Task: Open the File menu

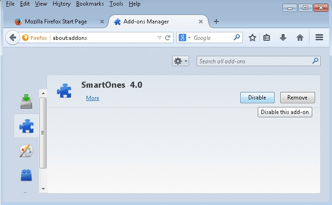Action: click(10, 4)
